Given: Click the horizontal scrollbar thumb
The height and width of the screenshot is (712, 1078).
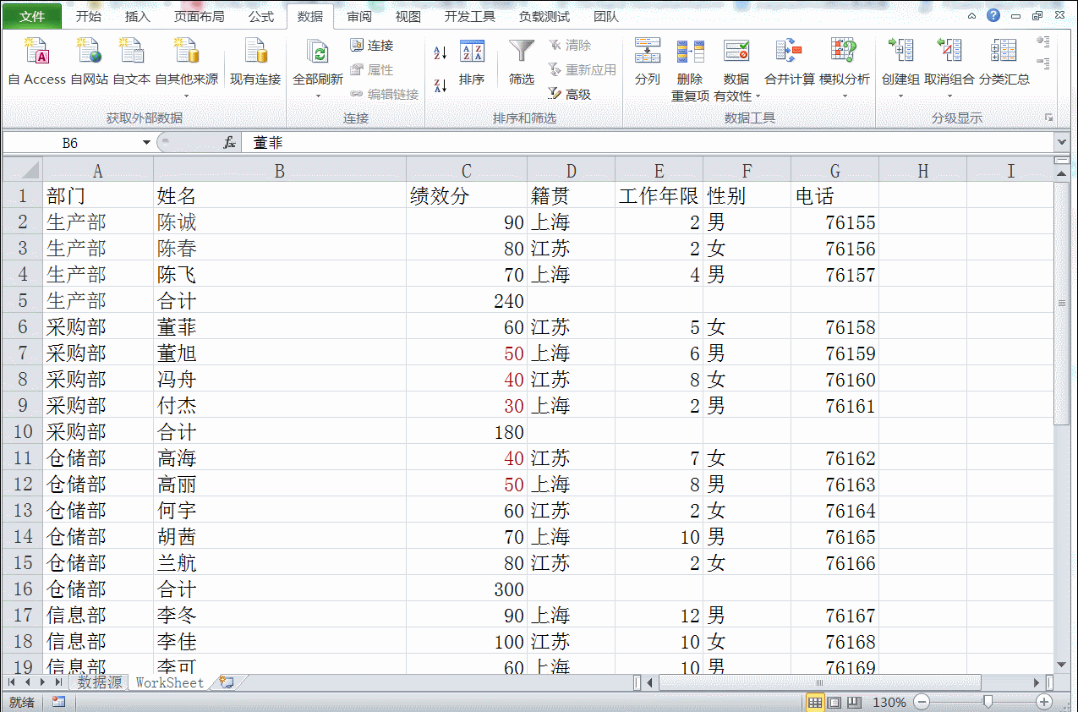Looking at the screenshot, I should [x=819, y=682].
